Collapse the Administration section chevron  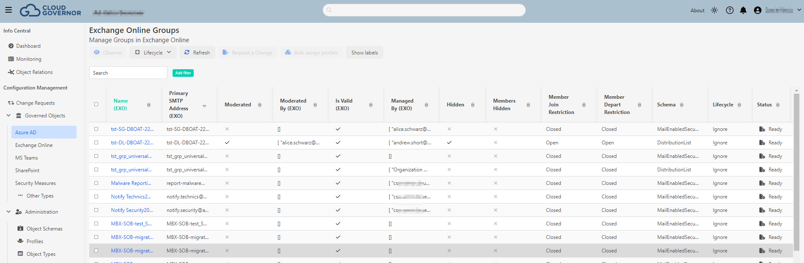pyautogui.click(x=8, y=211)
